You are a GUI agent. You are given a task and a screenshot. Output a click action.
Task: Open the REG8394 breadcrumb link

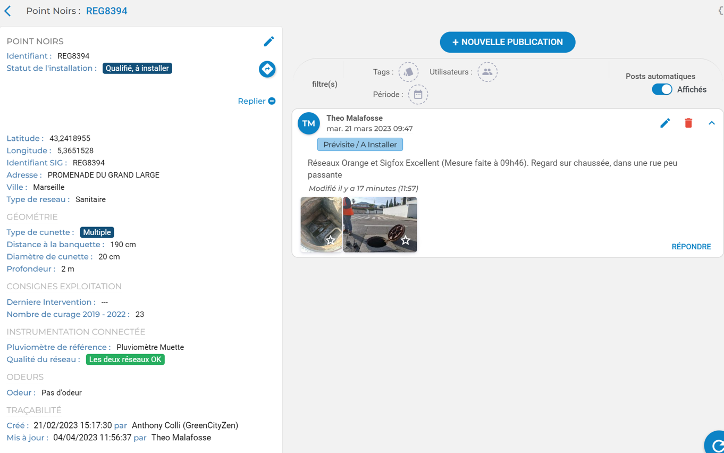click(x=106, y=11)
